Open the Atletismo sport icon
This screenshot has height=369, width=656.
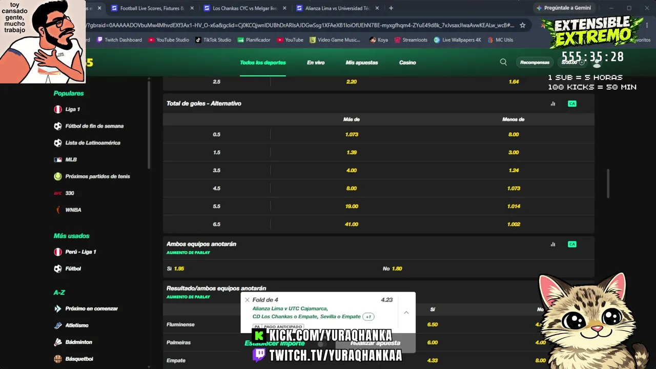[x=58, y=325]
